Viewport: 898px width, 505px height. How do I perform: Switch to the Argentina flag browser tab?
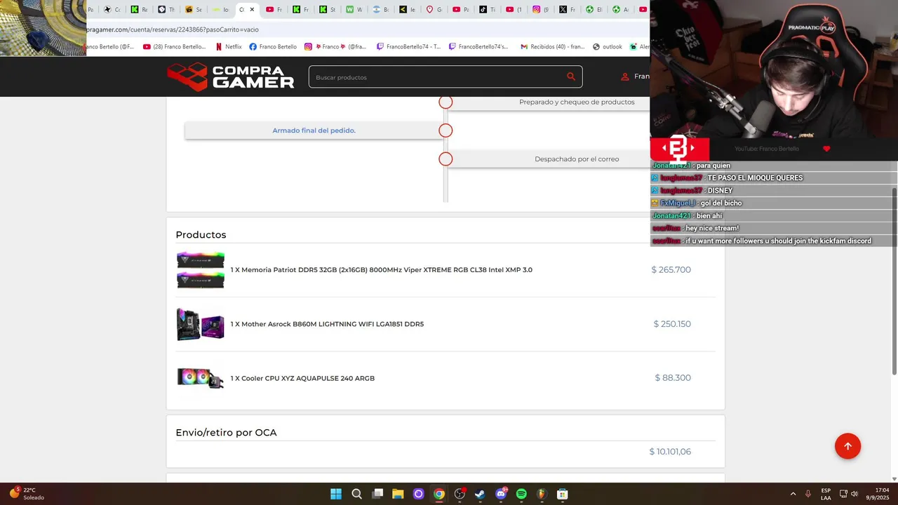point(380,10)
